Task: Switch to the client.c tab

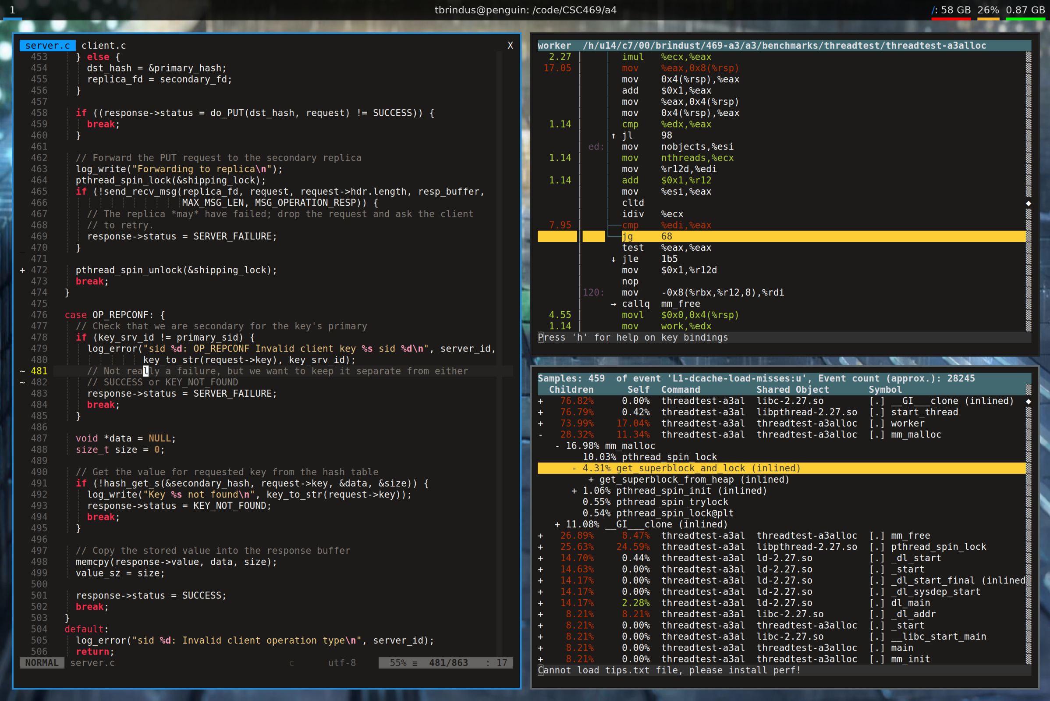Action: coord(104,46)
